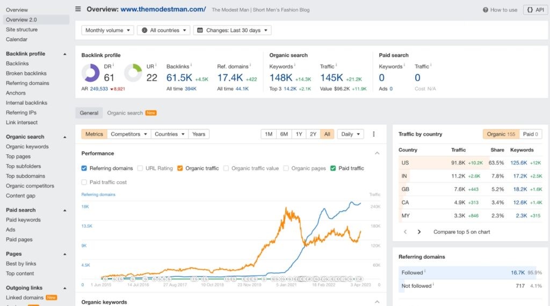Click the How to use help icon
This screenshot has height=306, width=550.
[x=485, y=10]
